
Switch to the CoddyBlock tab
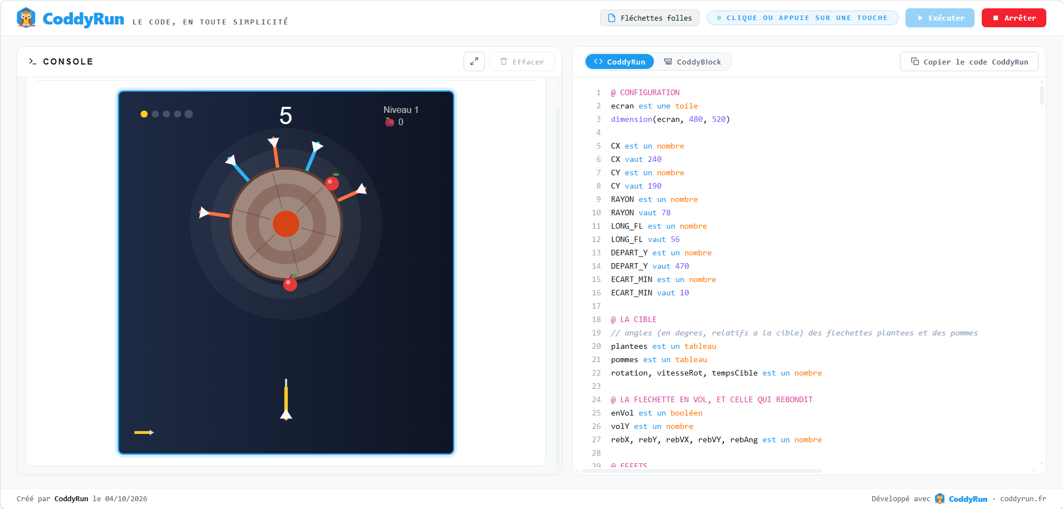click(x=692, y=62)
